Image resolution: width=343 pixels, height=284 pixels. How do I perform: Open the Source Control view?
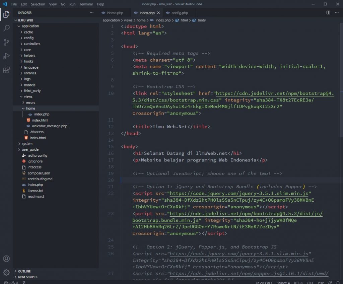pyautogui.click(x=6, y=42)
